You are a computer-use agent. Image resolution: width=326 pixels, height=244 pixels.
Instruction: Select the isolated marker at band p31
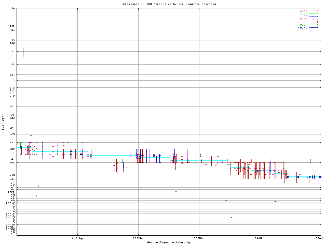23,52
